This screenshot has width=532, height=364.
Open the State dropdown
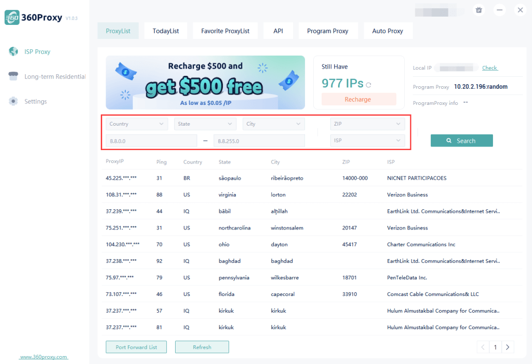coord(205,124)
